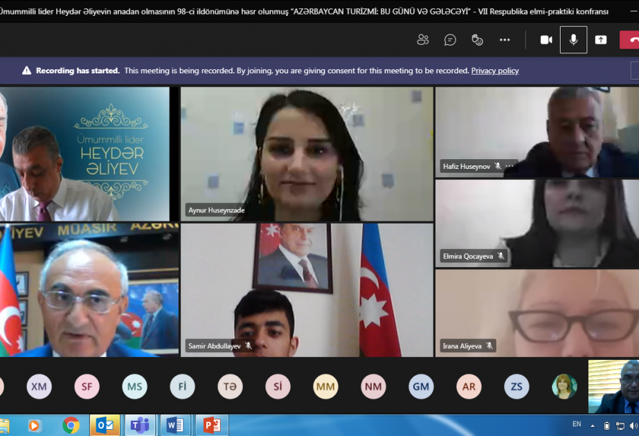
Task: Select Aynur Huseynzade's video tile
Action: 307,154
